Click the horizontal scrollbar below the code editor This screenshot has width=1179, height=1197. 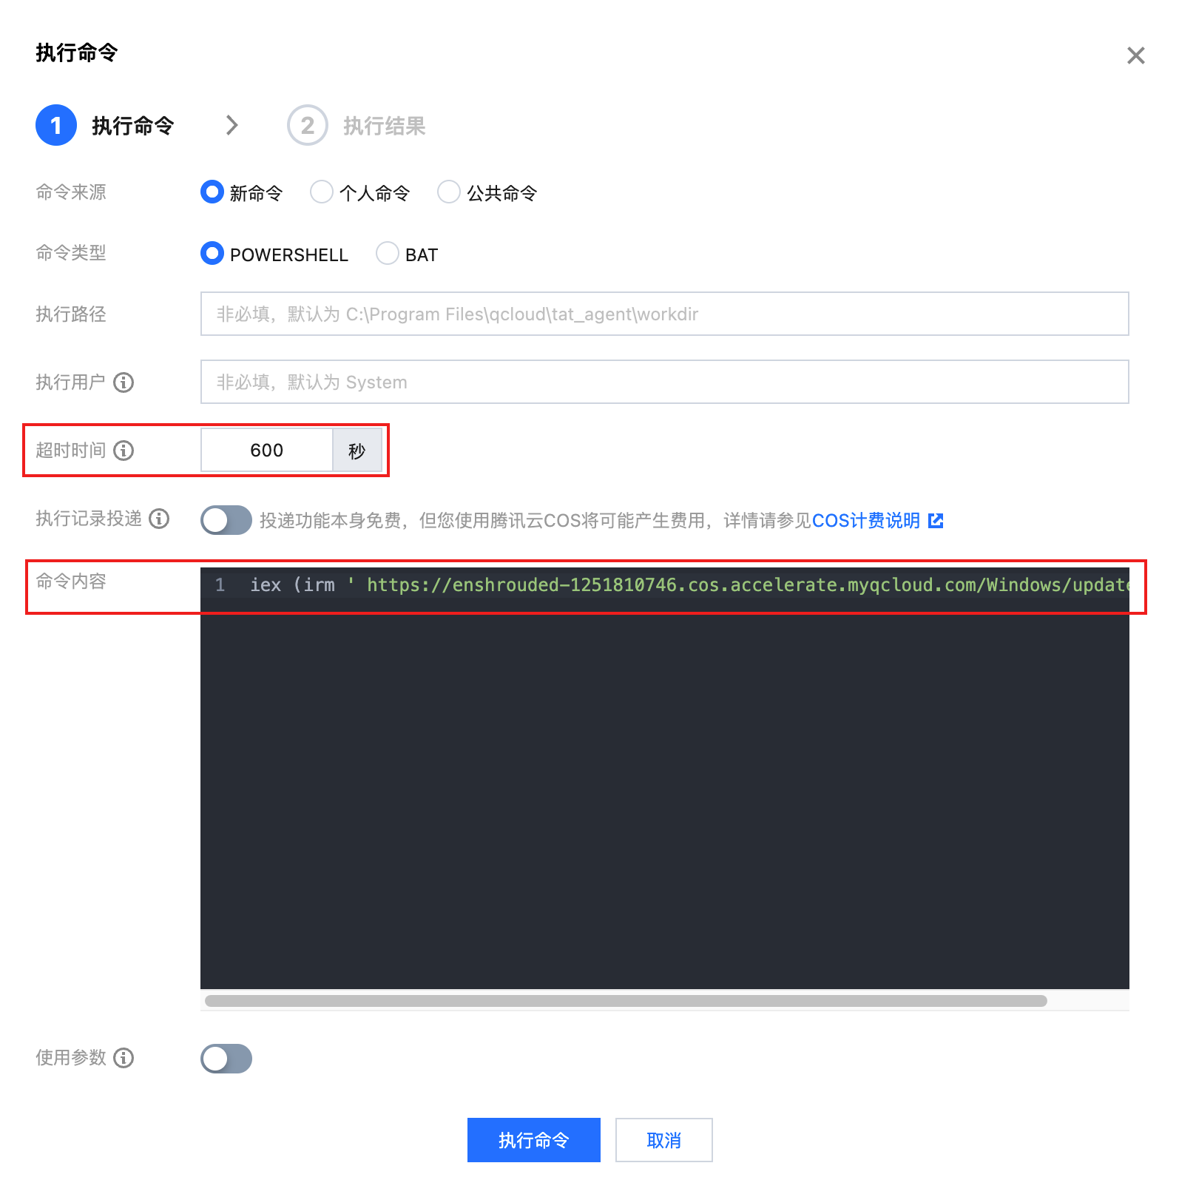point(626,1001)
